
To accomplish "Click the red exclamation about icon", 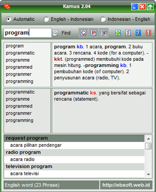I will (x=148, y=33).
